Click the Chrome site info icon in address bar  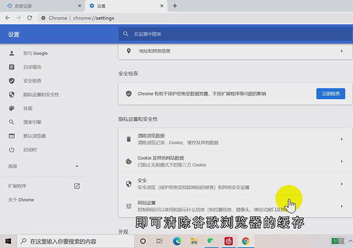pos(43,18)
